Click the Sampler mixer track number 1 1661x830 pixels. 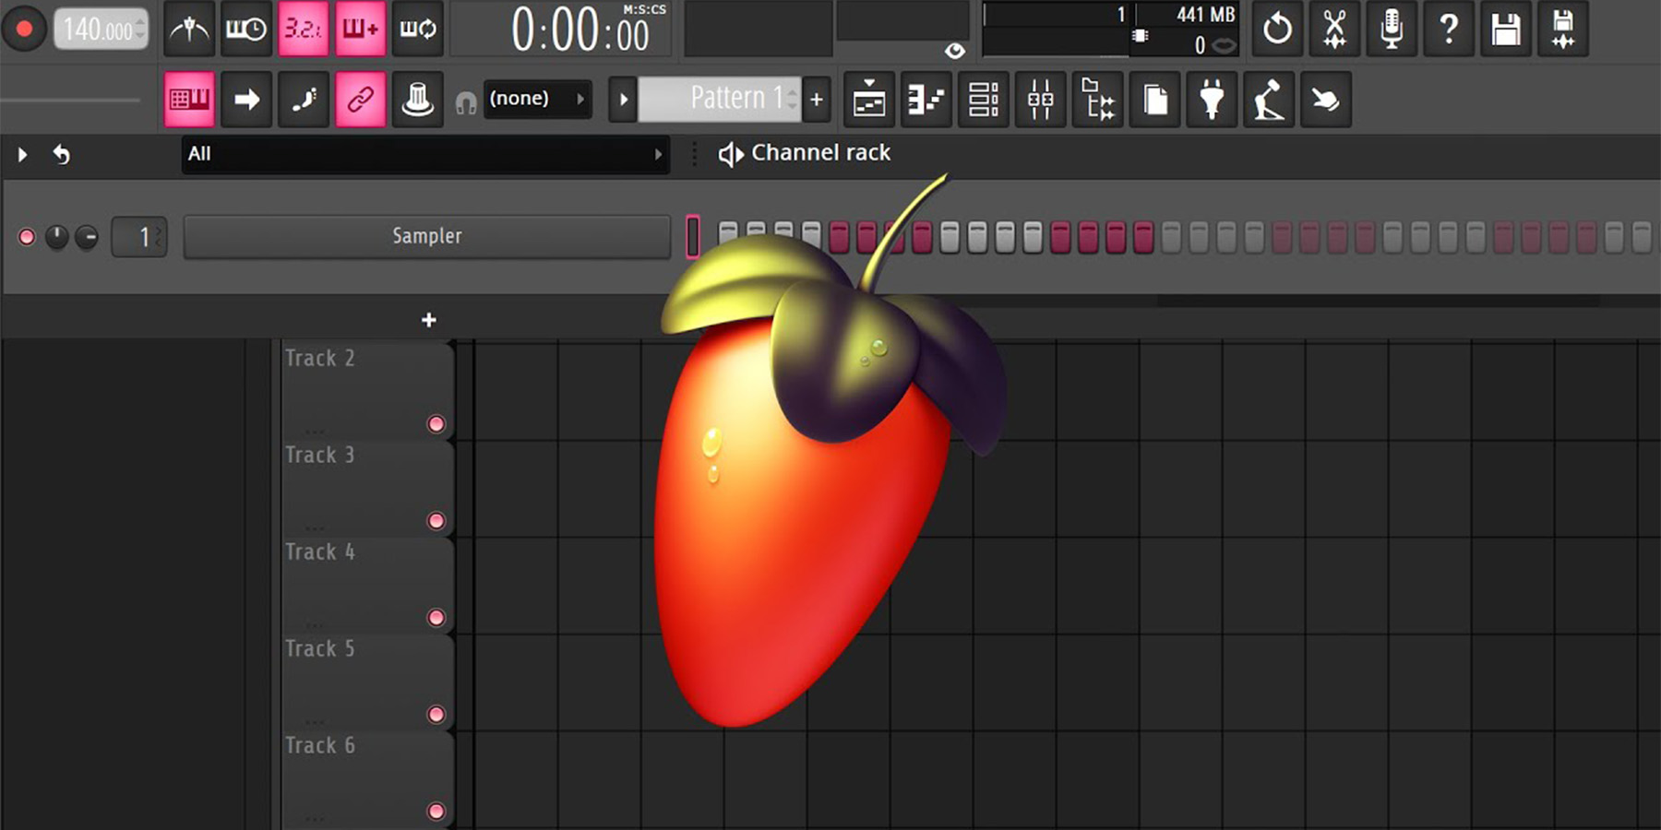[139, 237]
